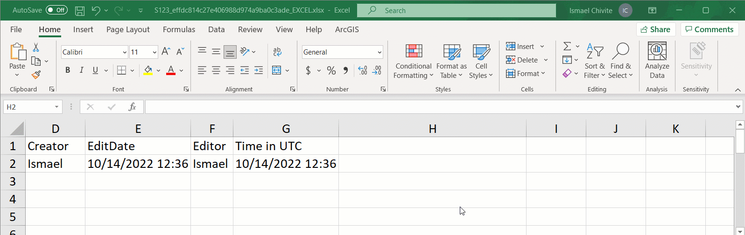
Task: Switch to the Page Layout tab
Action: coord(128,29)
